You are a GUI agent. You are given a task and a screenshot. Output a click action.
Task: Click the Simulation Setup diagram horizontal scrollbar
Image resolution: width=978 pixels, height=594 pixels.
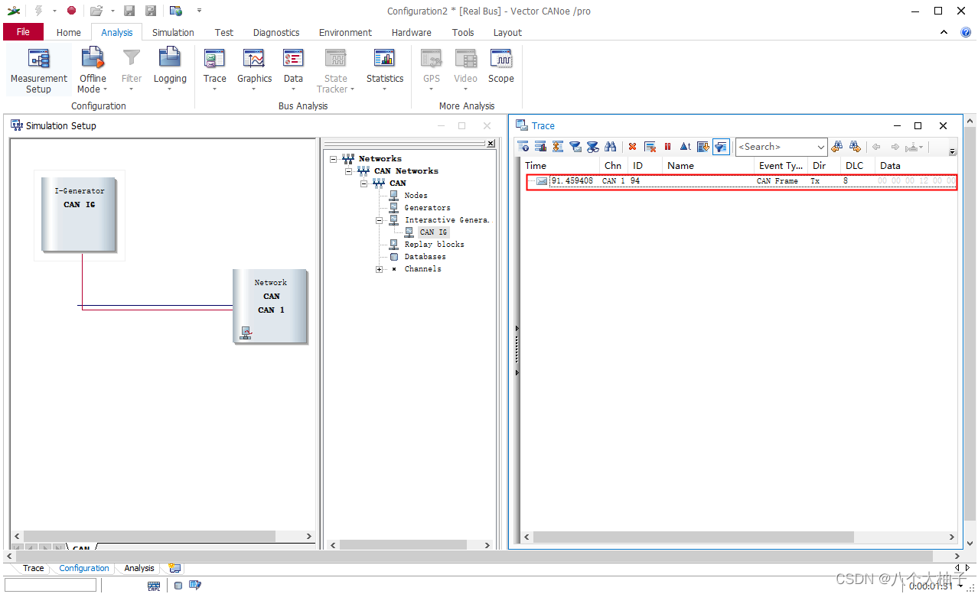[149, 537]
